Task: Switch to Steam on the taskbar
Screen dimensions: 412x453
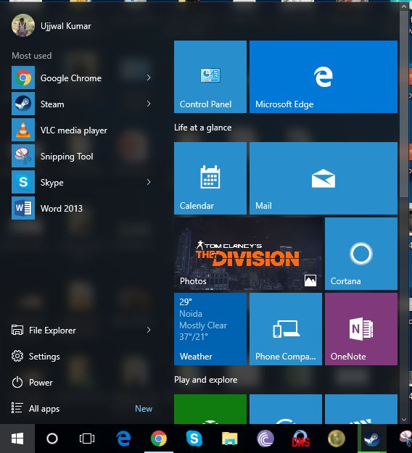Action: pyautogui.click(x=372, y=439)
